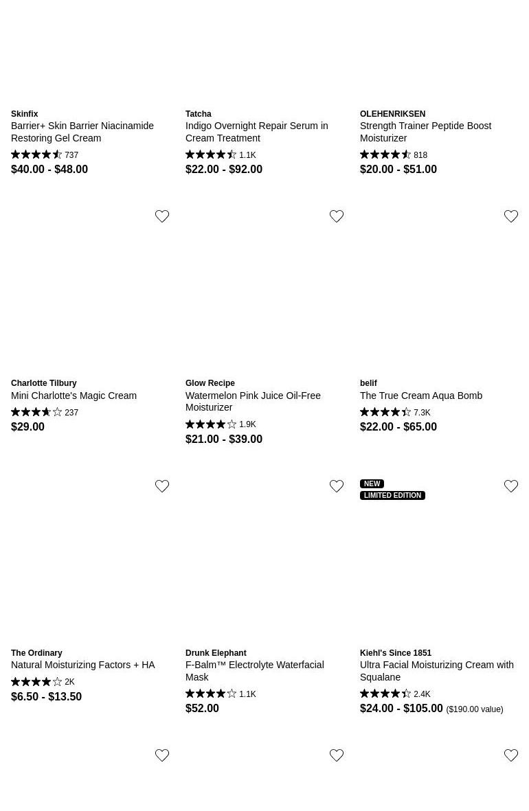Click heart icon for Watermelon Pink Juice Moisturizer
The image size is (529, 811).
(337, 216)
